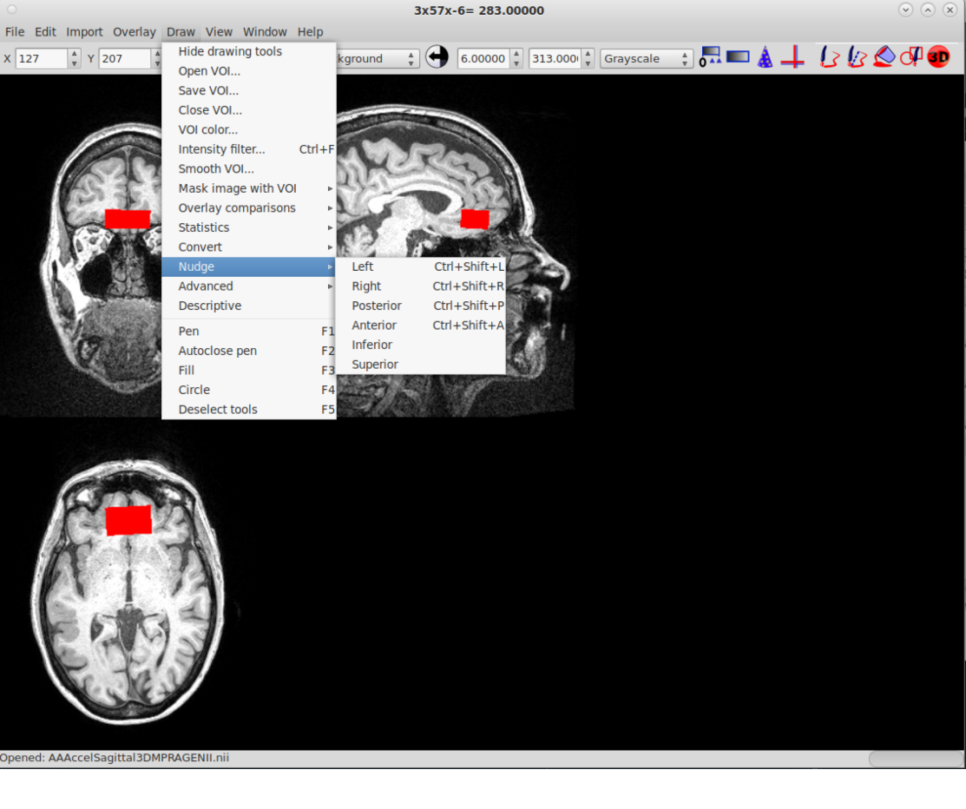Click the autocontrast half-circle arrow icon

point(437,58)
